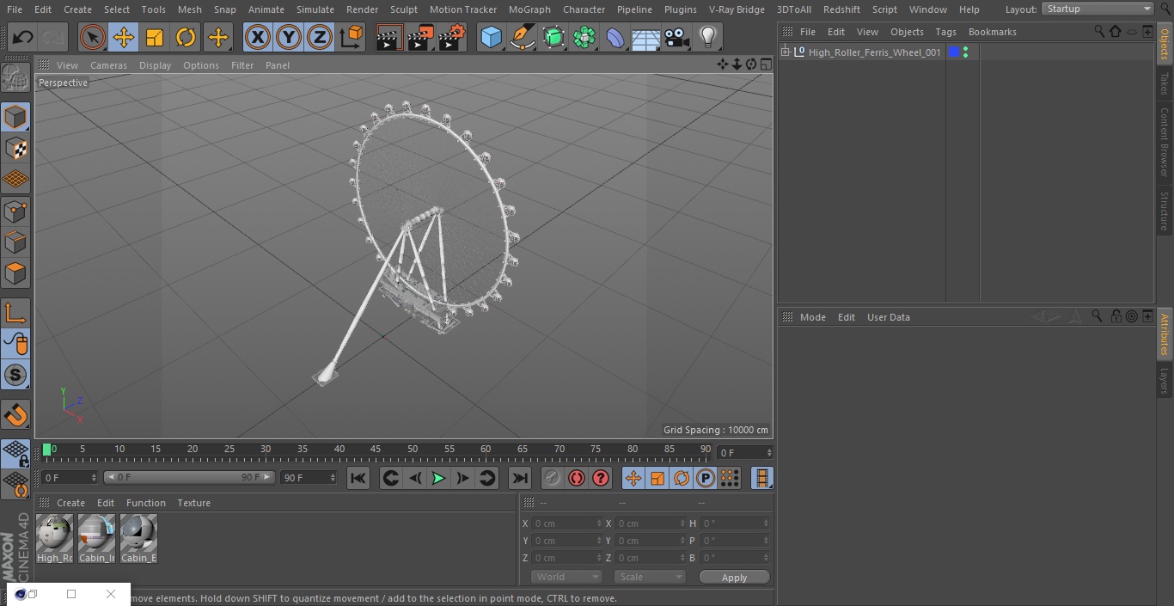
Task: Switch to Edges mode
Action: (x=15, y=242)
